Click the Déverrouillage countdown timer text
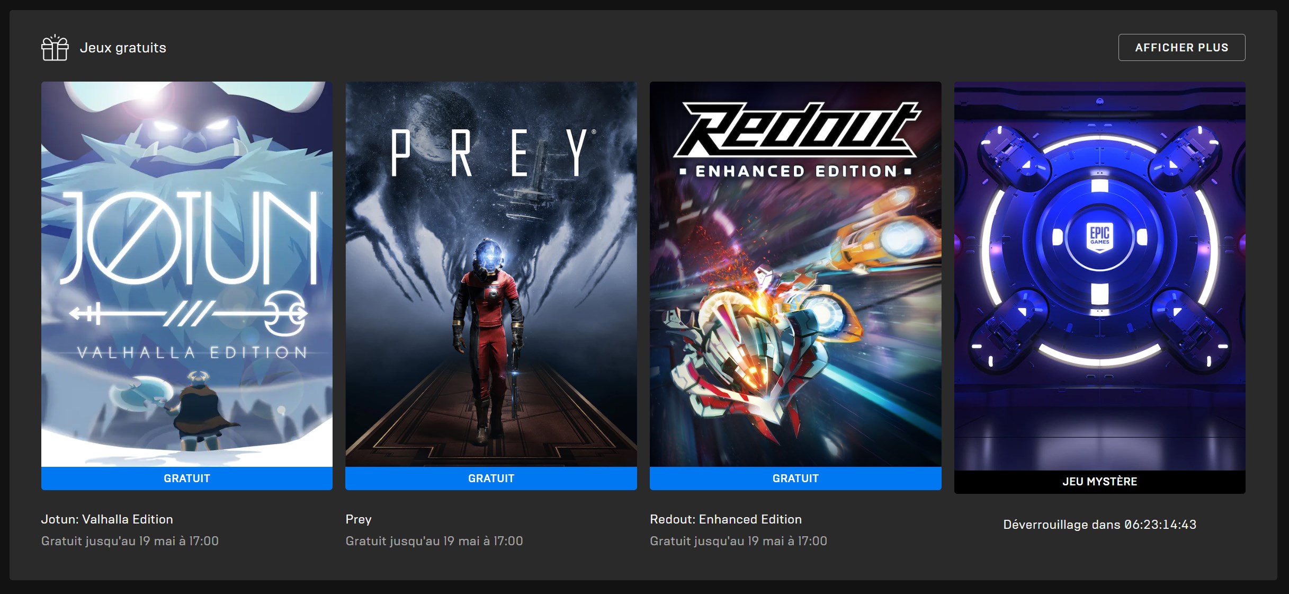Viewport: 1289px width, 594px height. pyautogui.click(x=1099, y=525)
